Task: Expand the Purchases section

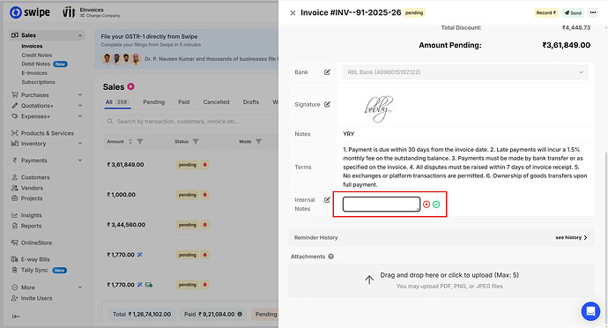Action: point(80,95)
